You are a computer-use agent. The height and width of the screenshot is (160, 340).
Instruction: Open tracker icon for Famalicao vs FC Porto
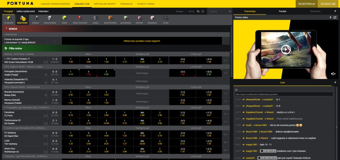45,116
